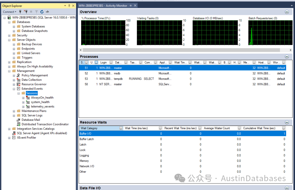Select the Endpoints node under Server Objects
Viewport: 295px width, 190px height.
tap(28, 49)
